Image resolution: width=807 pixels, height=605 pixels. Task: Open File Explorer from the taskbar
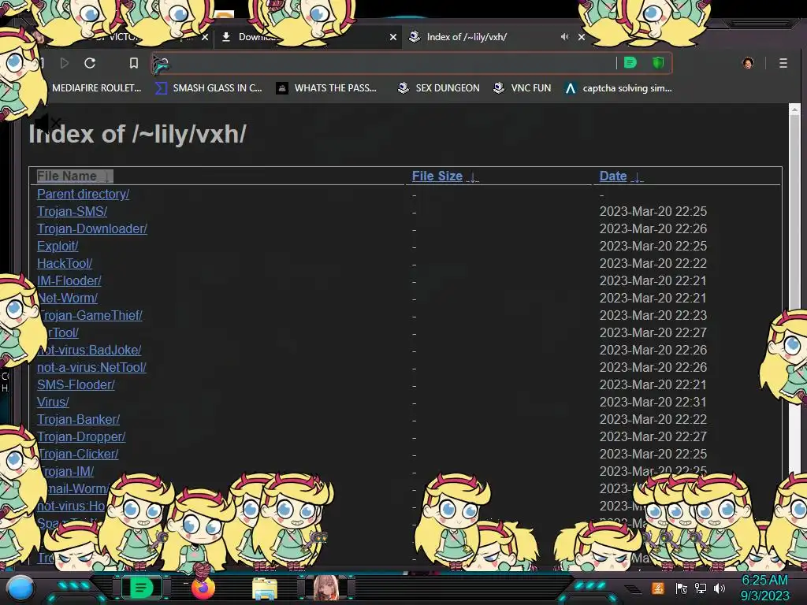click(265, 588)
